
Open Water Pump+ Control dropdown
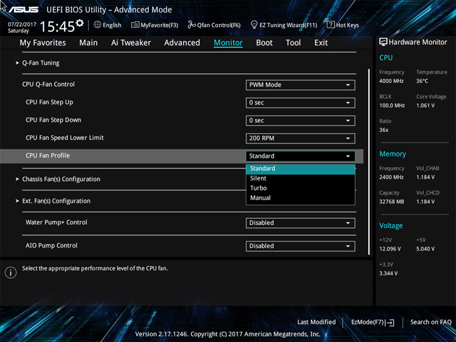(300, 223)
